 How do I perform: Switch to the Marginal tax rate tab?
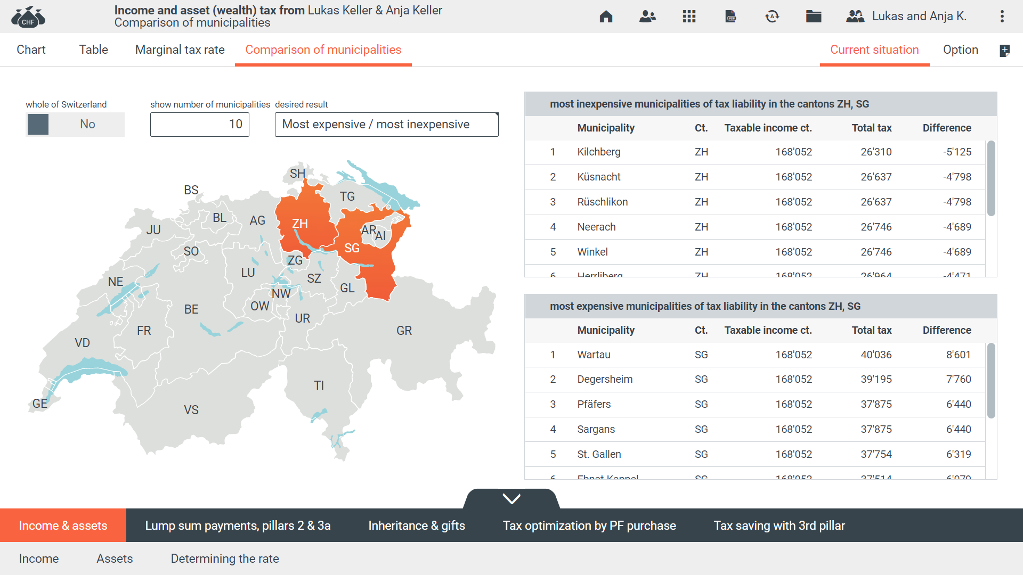tap(180, 50)
